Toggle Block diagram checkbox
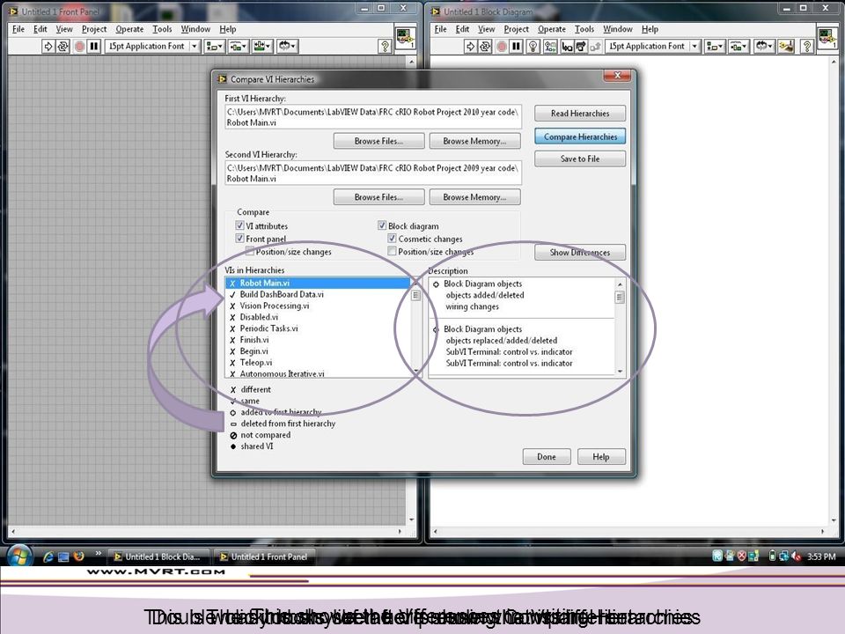This screenshot has height=634, width=845. click(381, 225)
